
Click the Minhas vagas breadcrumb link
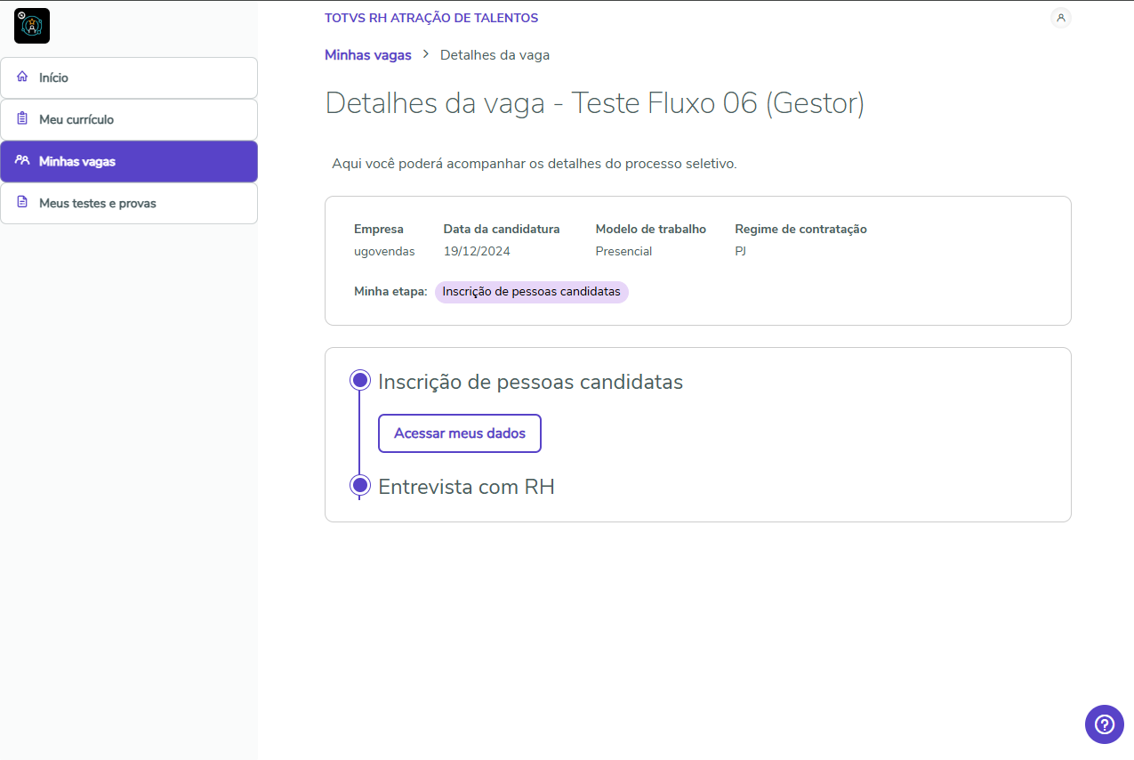click(367, 55)
